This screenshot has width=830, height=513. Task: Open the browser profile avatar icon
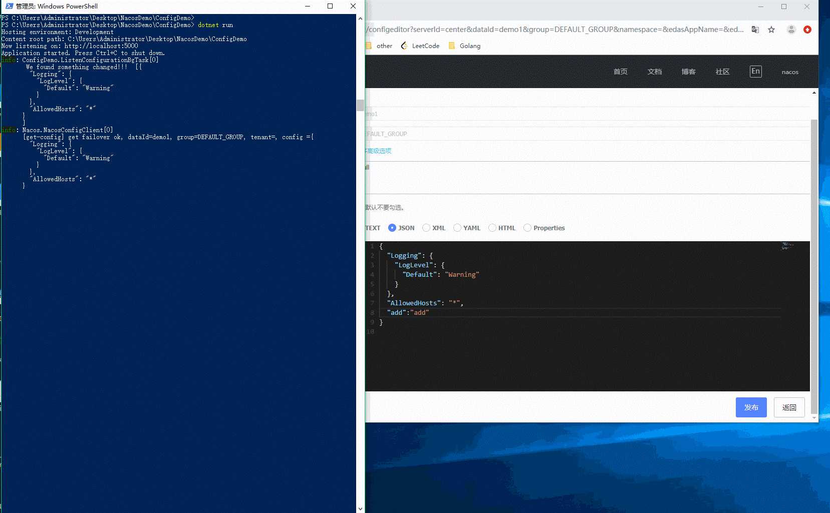click(x=791, y=30)
